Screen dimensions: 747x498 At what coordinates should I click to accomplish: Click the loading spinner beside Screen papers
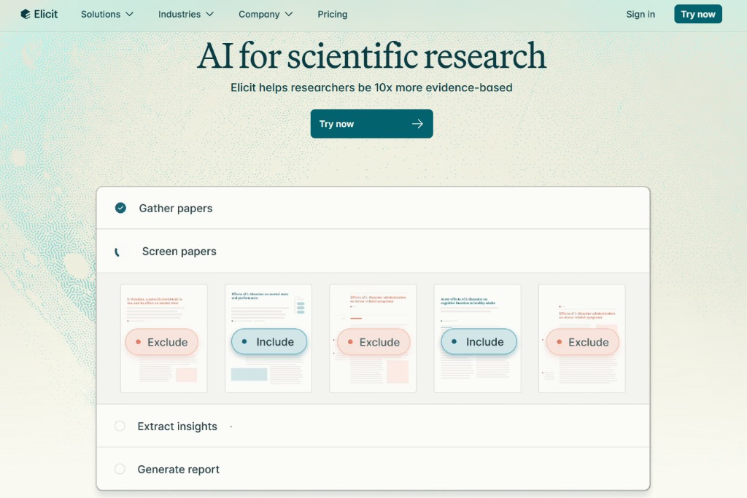pos(118,252)
